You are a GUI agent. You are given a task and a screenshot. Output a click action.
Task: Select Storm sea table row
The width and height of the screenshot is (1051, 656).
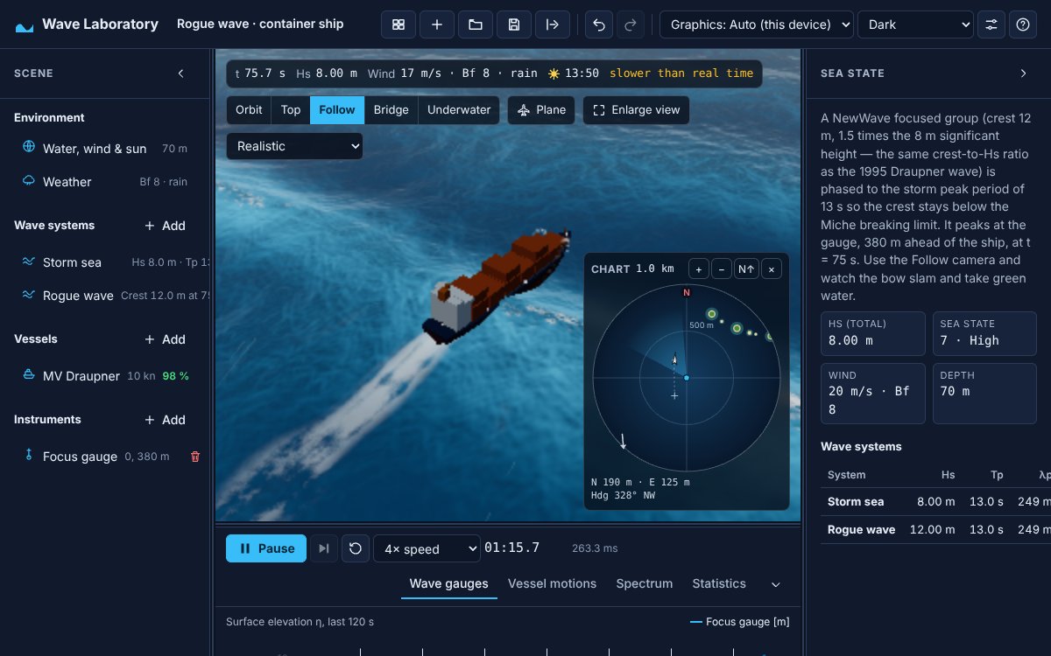point(935,502)
